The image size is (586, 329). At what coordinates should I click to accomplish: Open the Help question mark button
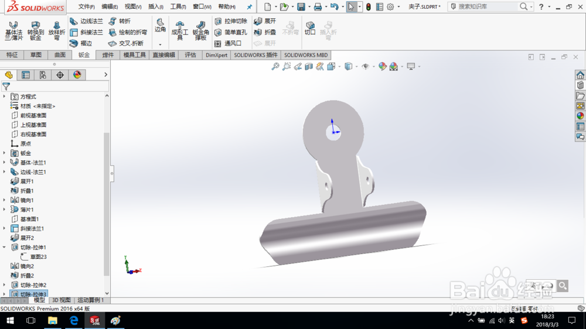541,6
